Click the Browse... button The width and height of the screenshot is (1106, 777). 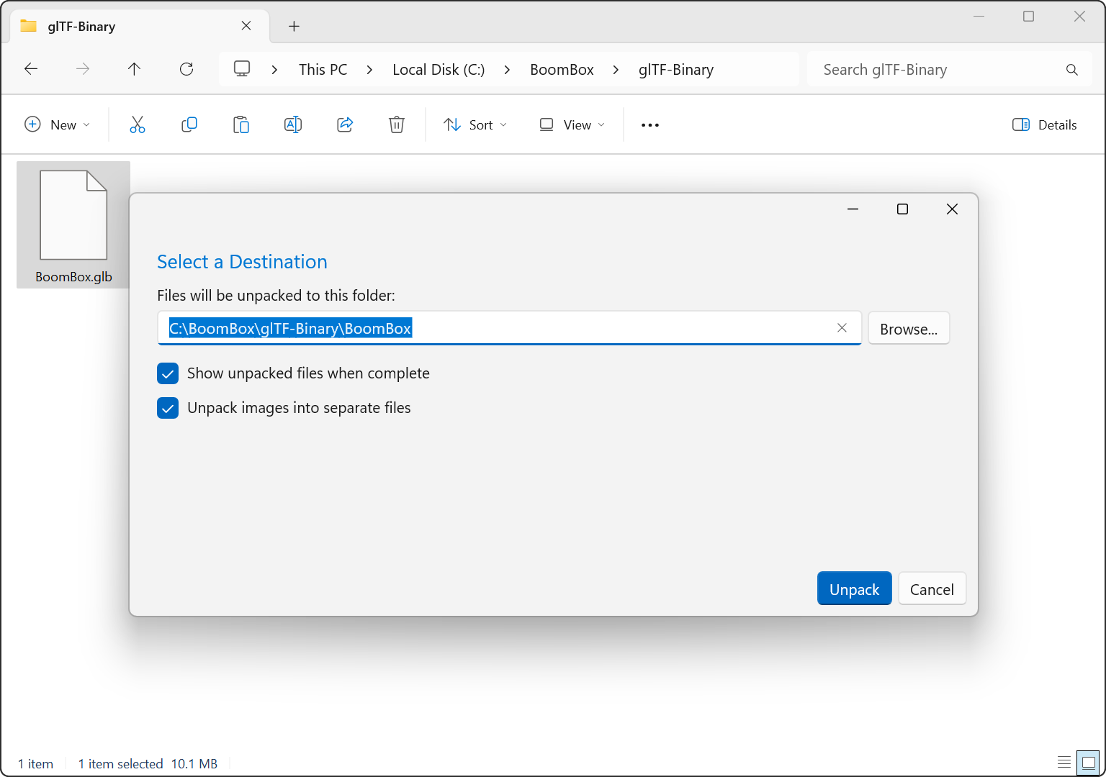[x=909, y=329]
